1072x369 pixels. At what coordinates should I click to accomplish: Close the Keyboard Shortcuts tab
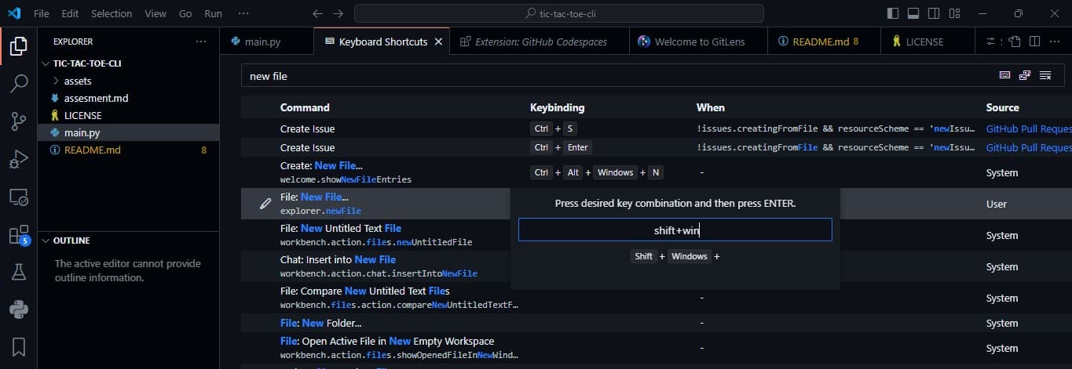click(438, 42)
